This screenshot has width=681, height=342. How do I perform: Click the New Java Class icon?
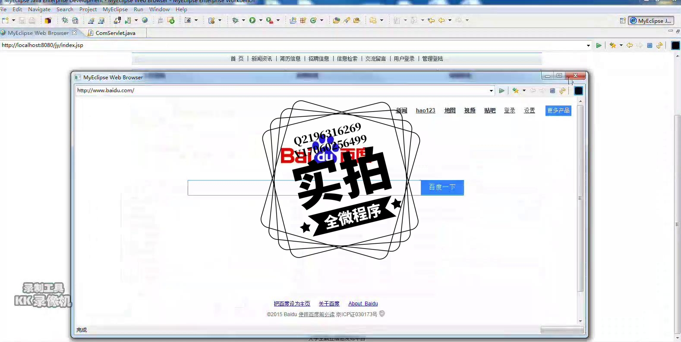tap(314, 20)
